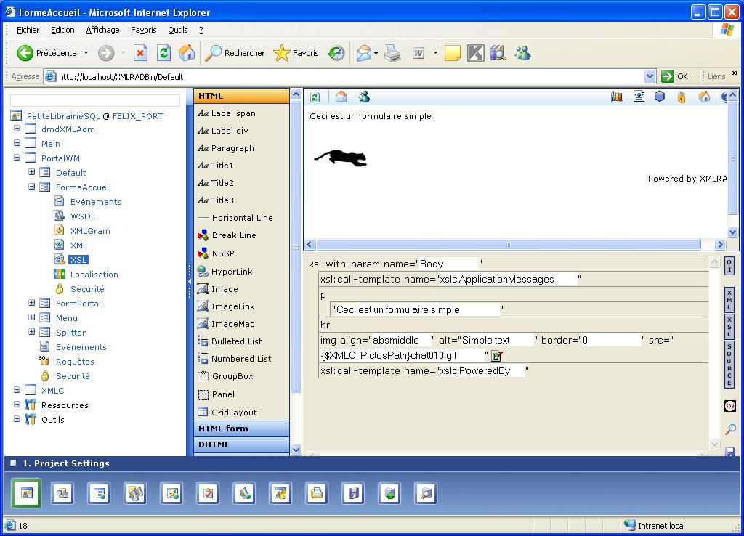Collapse the FormeAccueil tree node
The image size is (744, 536).
point(32,187)
